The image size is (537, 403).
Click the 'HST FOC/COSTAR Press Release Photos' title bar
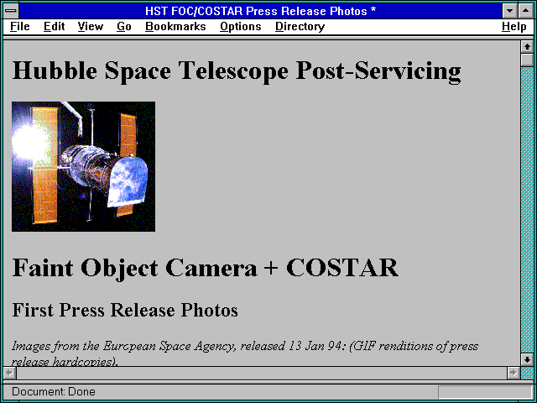pos(260,11)
